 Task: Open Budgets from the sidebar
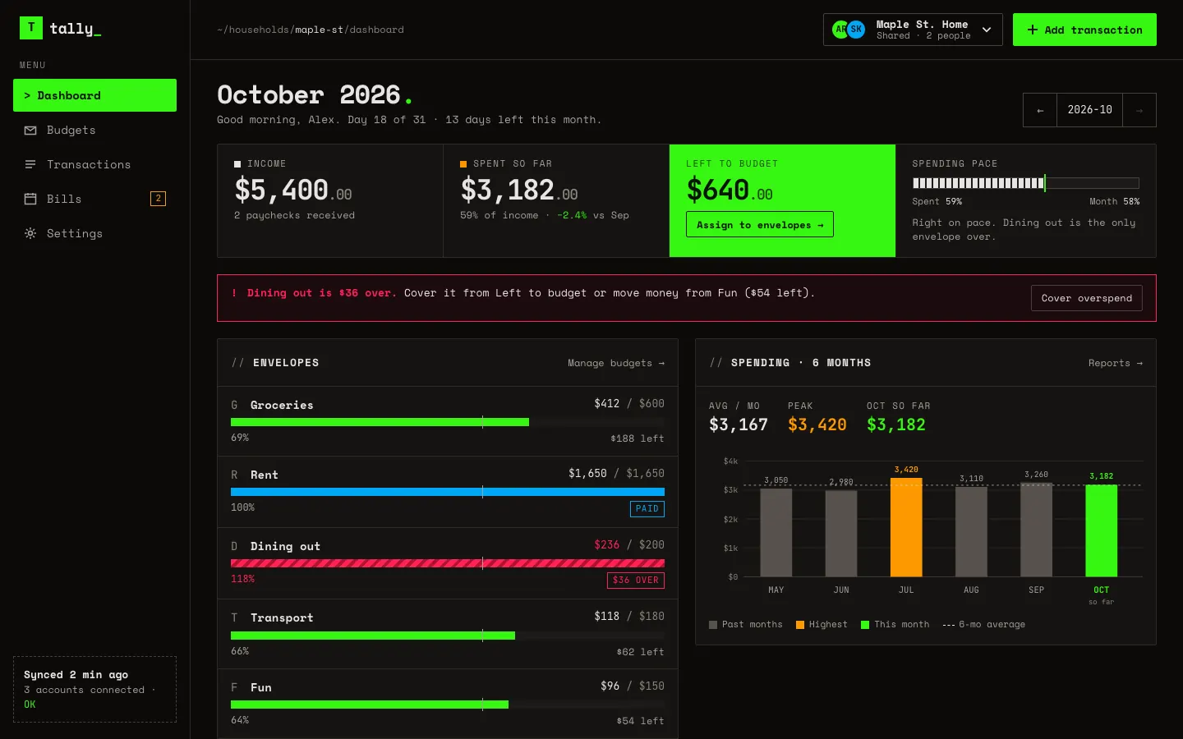[x=94, y=130]
